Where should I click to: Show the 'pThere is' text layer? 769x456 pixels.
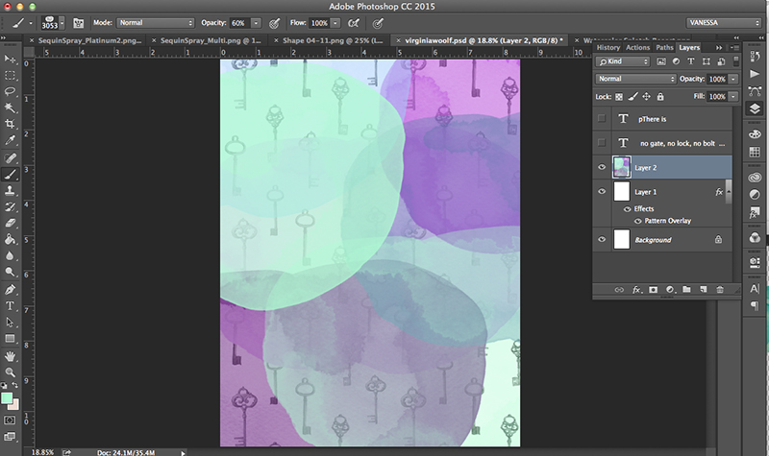602,118
